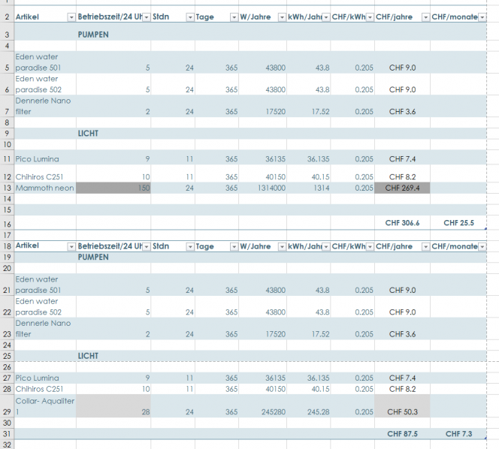This screenshot has width=499, height=449.
Task: Open the kWh/Jahr filter dropdown in row 18
Action: click(x=326, y=247)
